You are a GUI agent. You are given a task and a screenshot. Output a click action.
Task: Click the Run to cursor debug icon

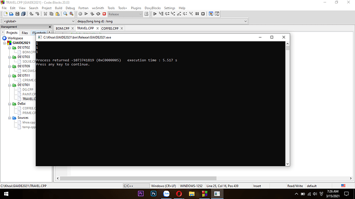[x=161, y=14]
